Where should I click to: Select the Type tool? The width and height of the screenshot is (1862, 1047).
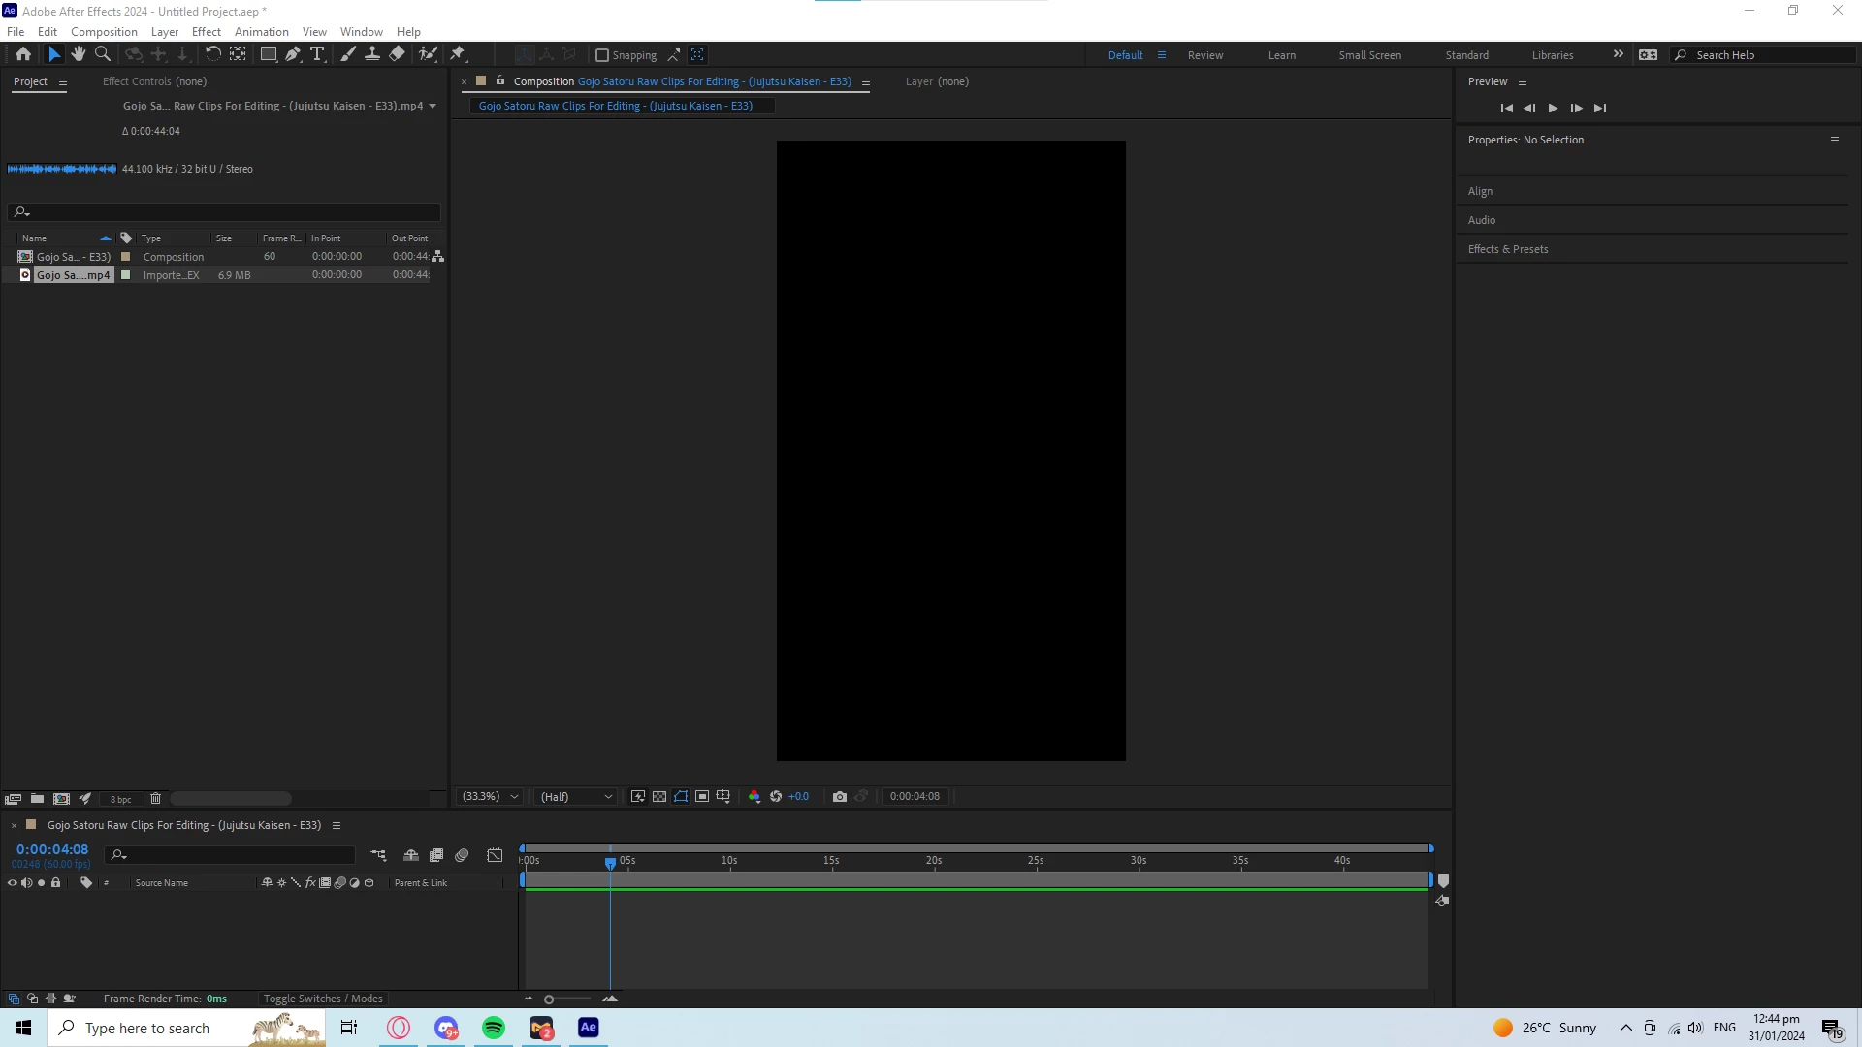tap(317, 54)
